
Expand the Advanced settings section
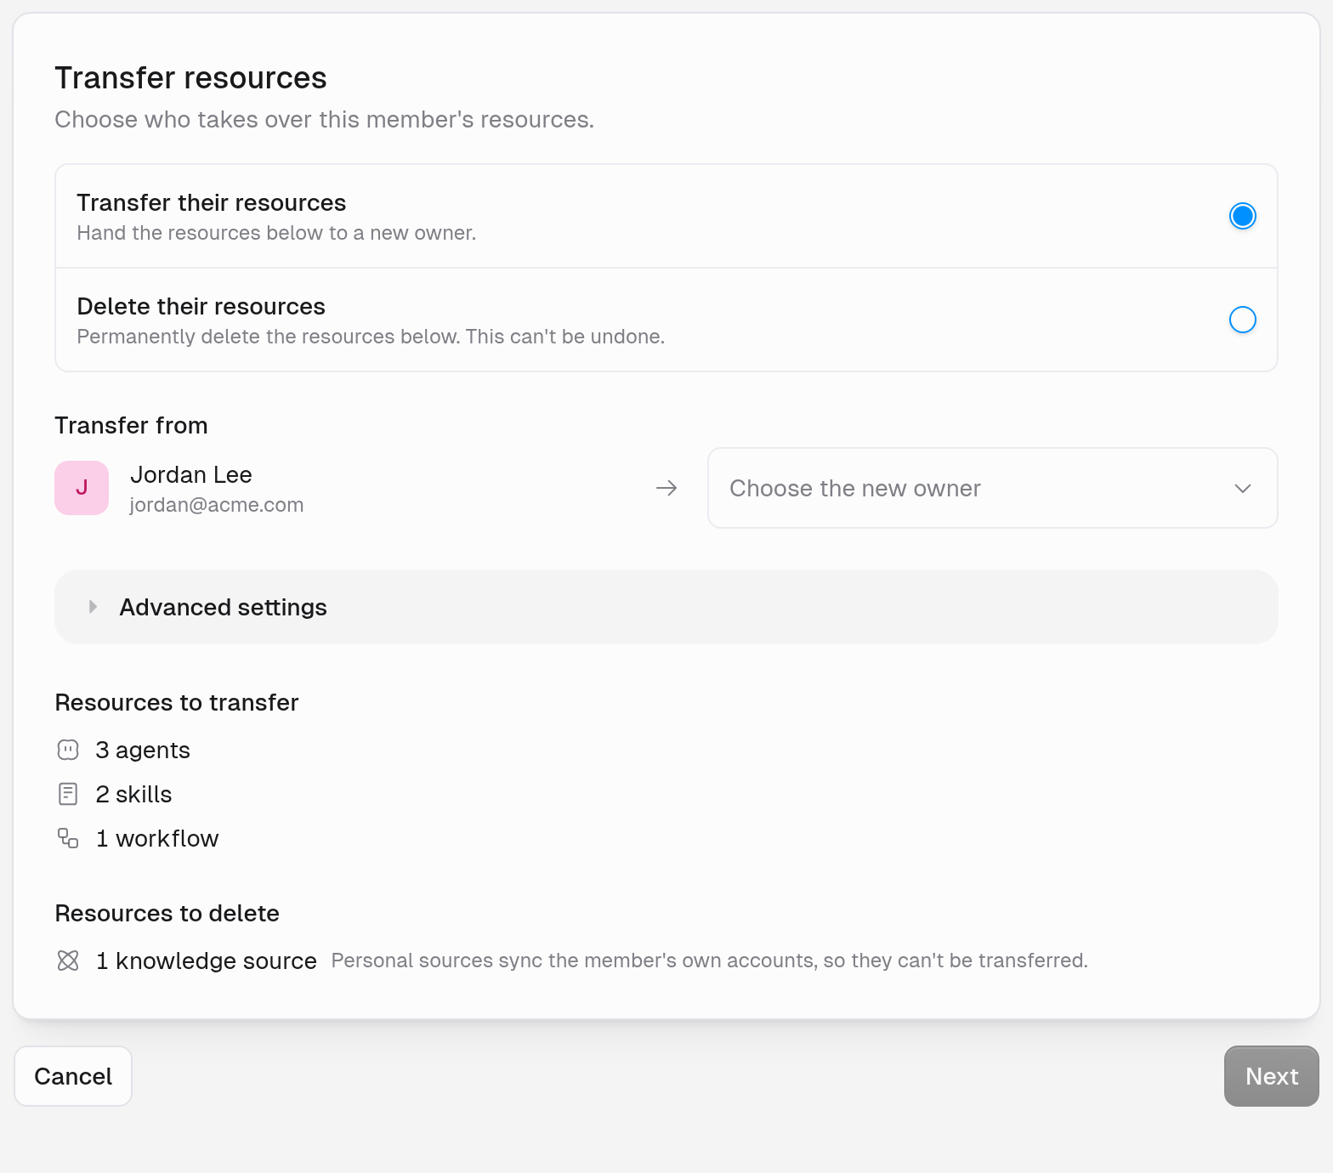666,607
